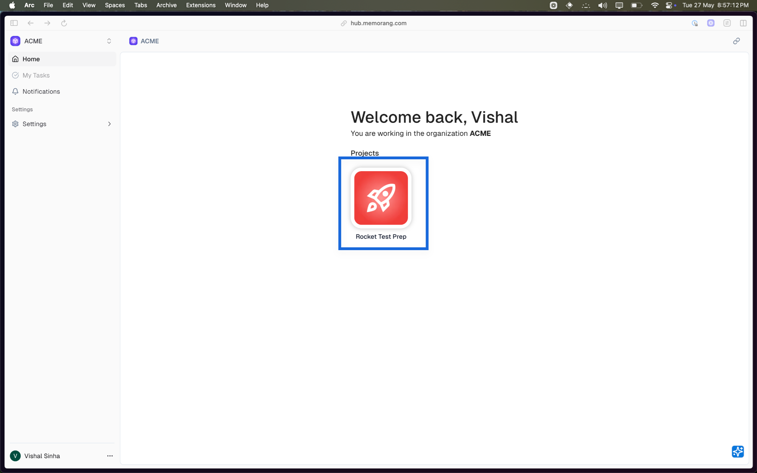Viewport: 757px width, 473px height.
Task: Click the browser back arrow
Action: [31, 23]
